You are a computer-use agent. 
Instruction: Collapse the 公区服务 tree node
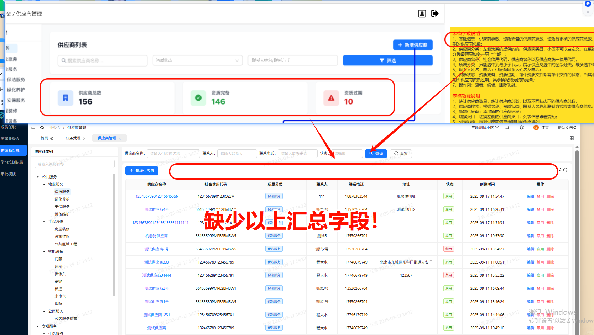pyautogui.click(x=44, y=311)
